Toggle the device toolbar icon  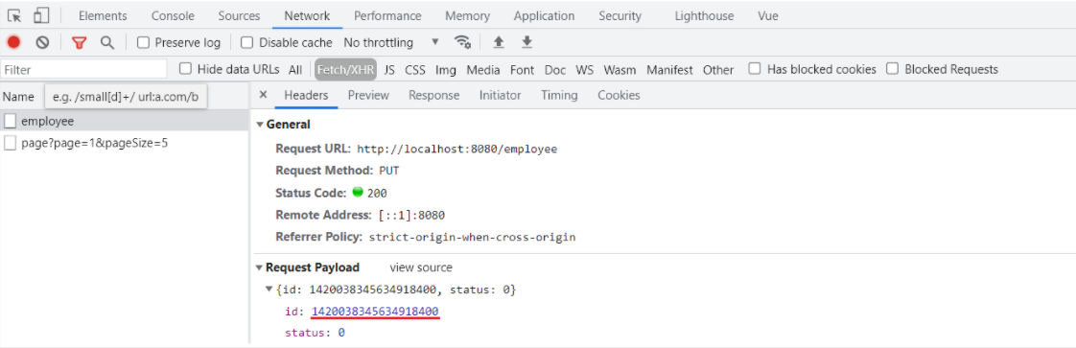[x=42, y=15]
